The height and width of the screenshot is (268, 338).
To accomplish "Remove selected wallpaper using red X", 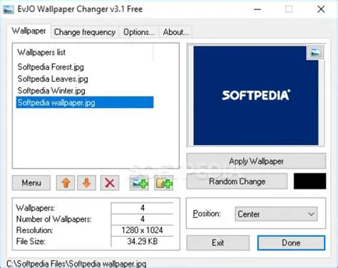I will click(x=110, y=183).
